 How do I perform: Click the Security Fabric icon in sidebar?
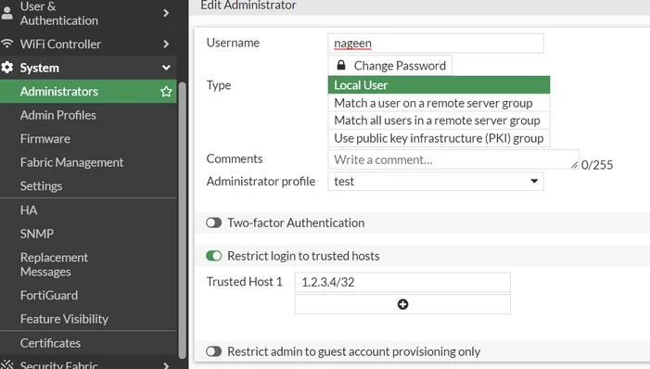click(7, 365)
